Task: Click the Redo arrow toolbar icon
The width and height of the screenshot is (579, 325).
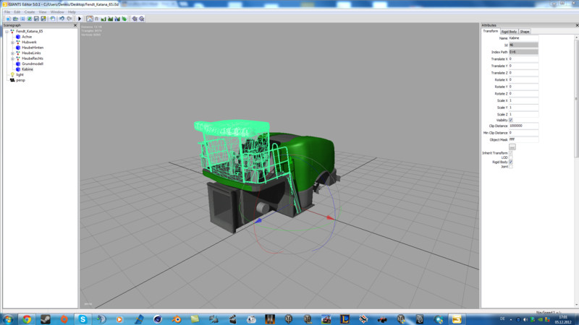Action: [x=69, y=19]
